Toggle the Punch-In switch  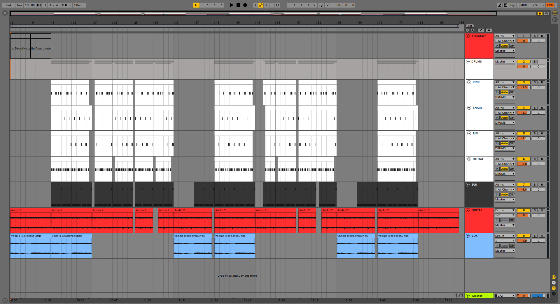314,5
